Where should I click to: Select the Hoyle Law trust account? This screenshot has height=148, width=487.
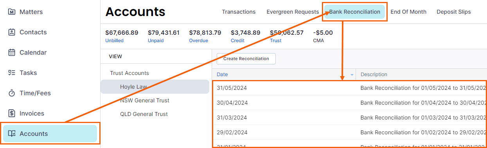click(155, 87)
